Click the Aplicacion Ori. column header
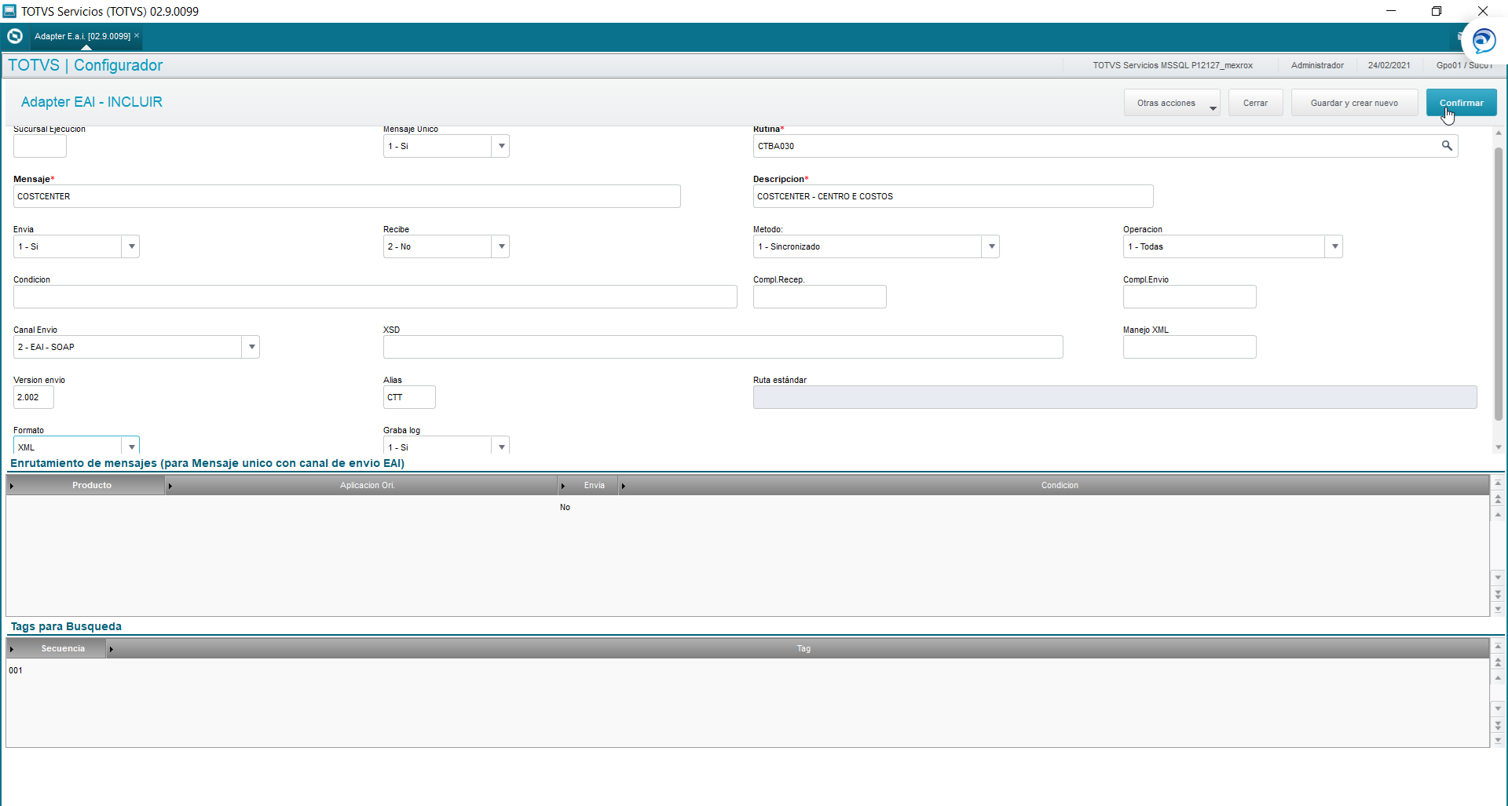This screenshot has height=806, width=1508. tap(362, 485)
